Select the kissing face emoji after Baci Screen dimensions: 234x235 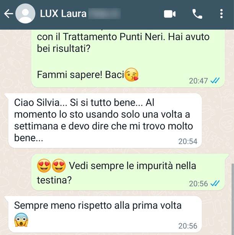click(132, 74)
